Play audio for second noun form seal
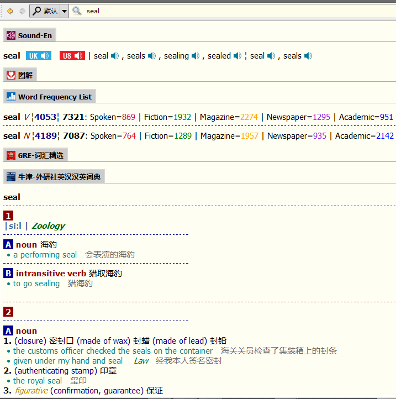The height and width of the screenshot is (399, 396). pos(271,56)
